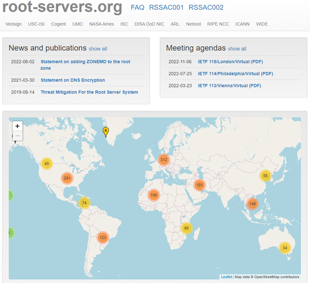Click the date 2022-03-23 in agendas list

click(180, 86)
